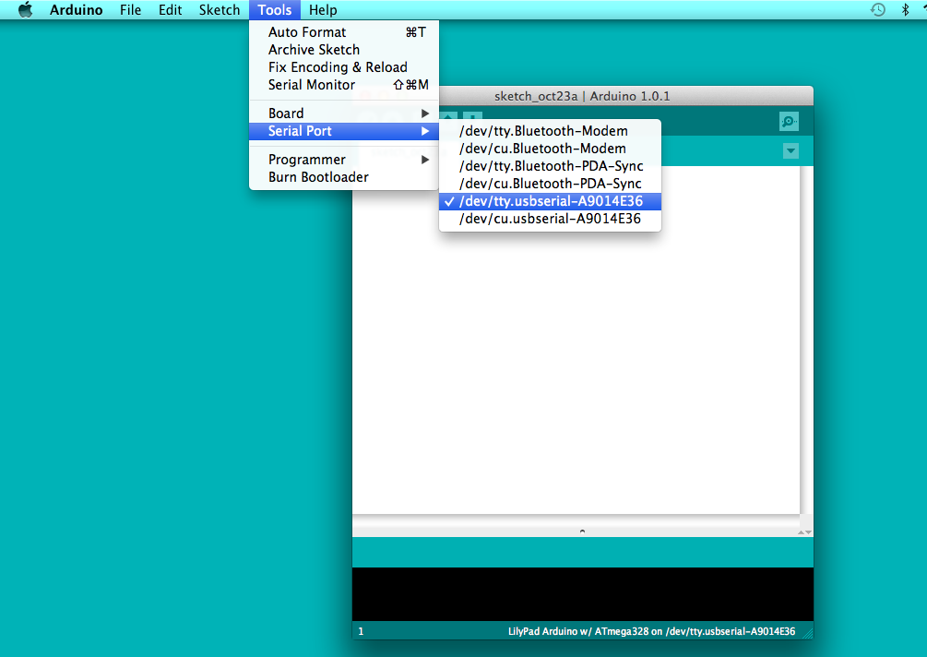Click the black console output area

click(x=582, y=594)
